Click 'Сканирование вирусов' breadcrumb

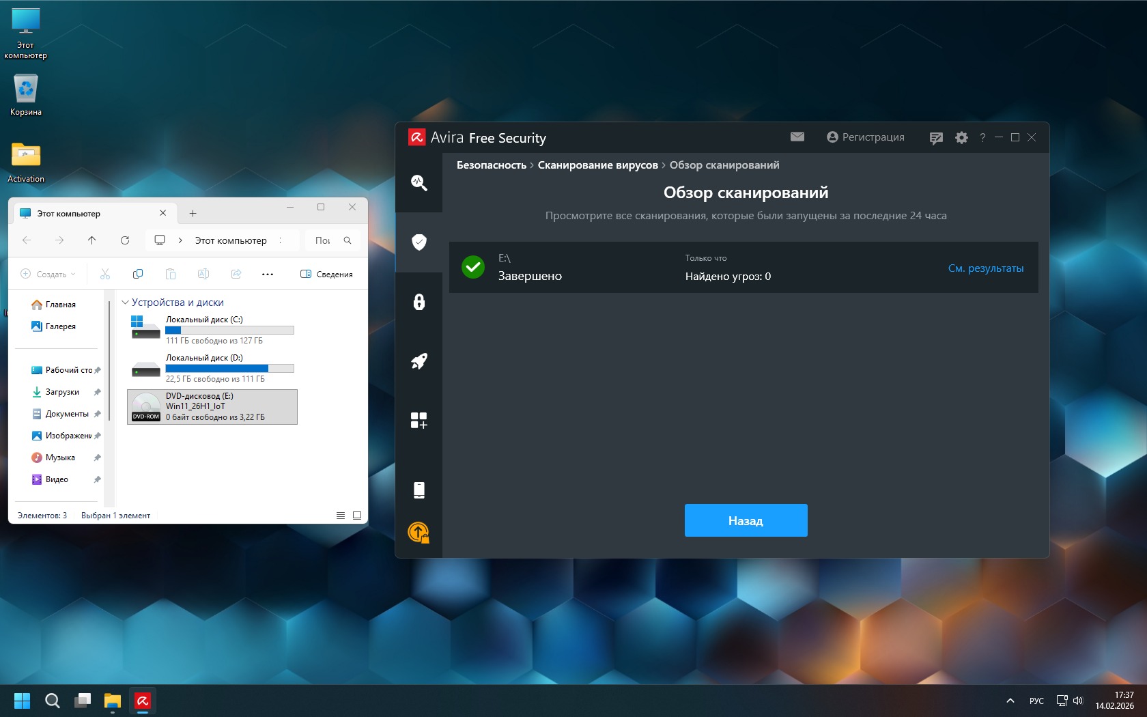pos(597,165)
